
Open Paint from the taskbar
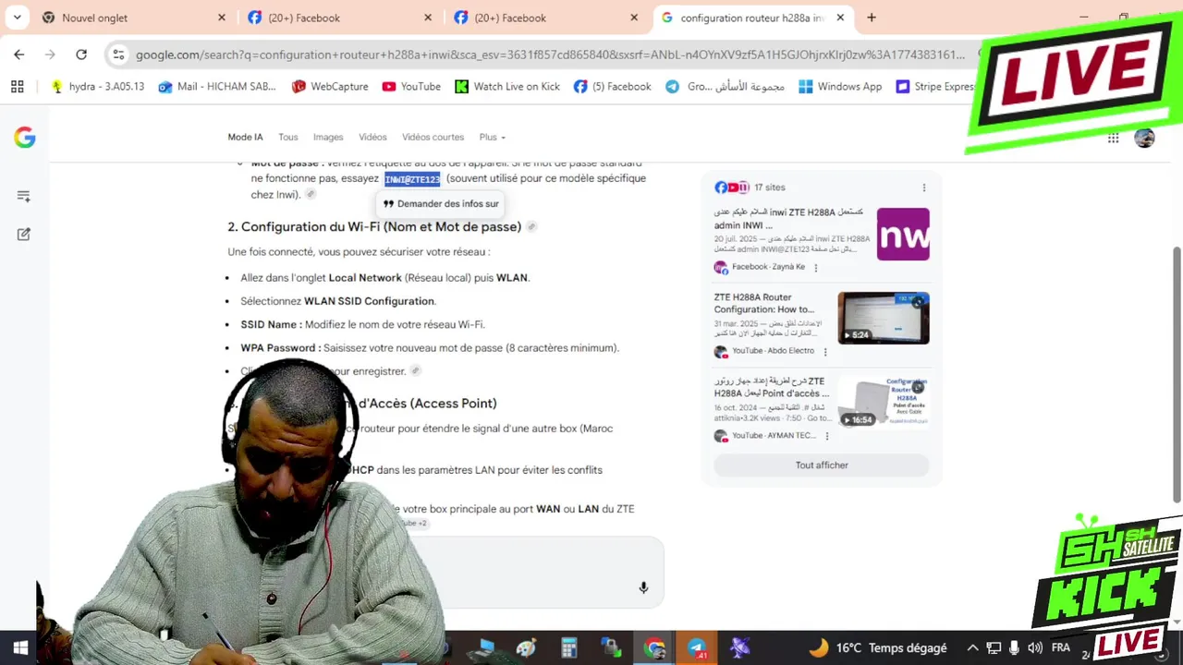pyautogui.click(x=527, y=647)
